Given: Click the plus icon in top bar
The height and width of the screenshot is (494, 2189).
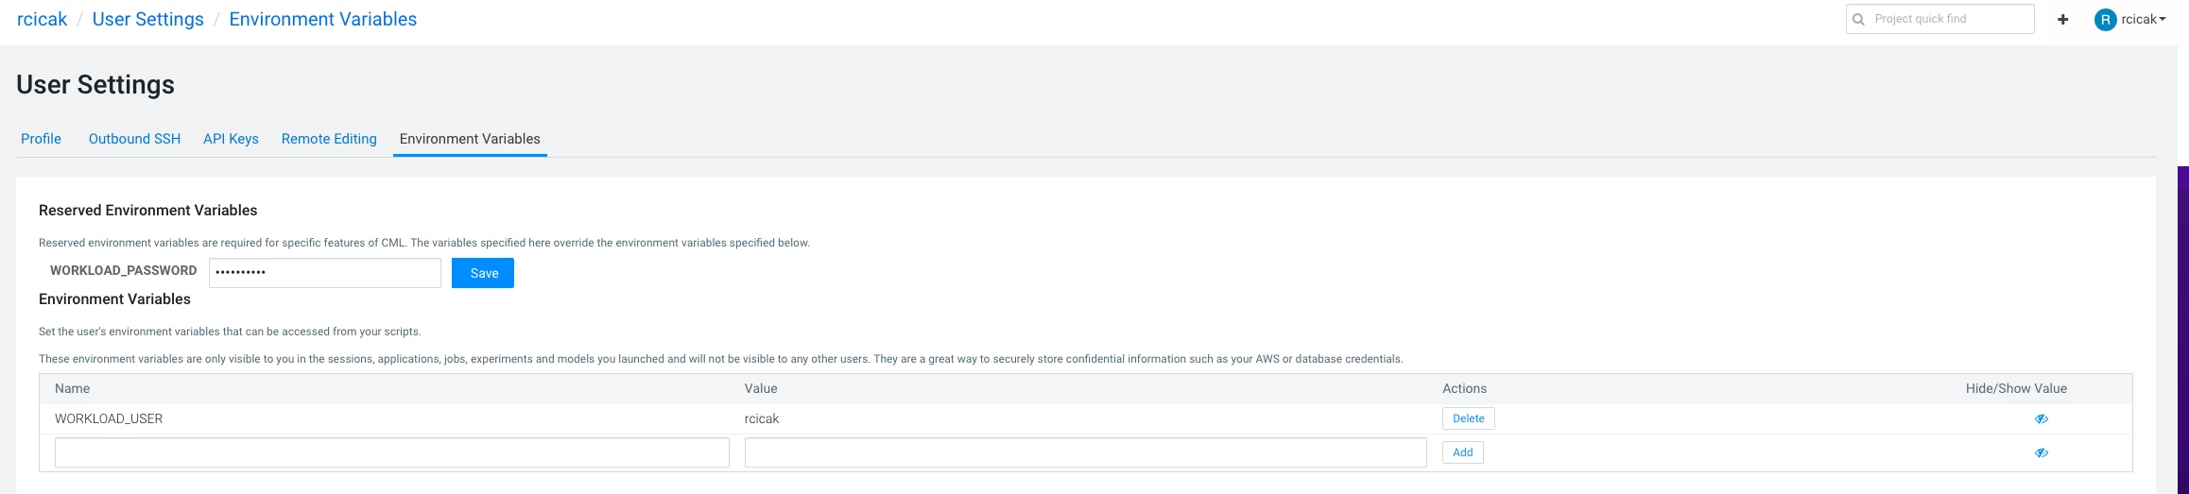Looking at the screenshot, I should click(2062, 19).
